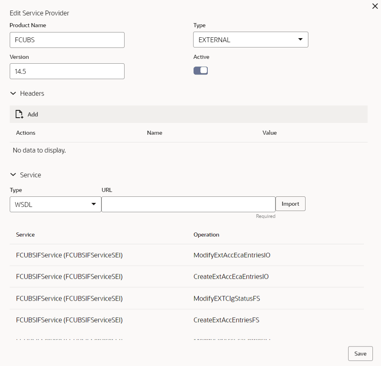Click the Version input field

click(x=67, y=71)
